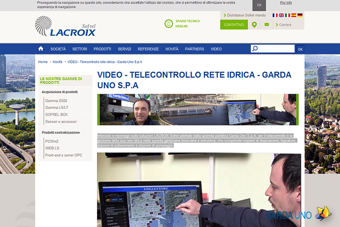
Task: Click the highlighted Interviste e reportage paragraph
Action: point(197,141)
